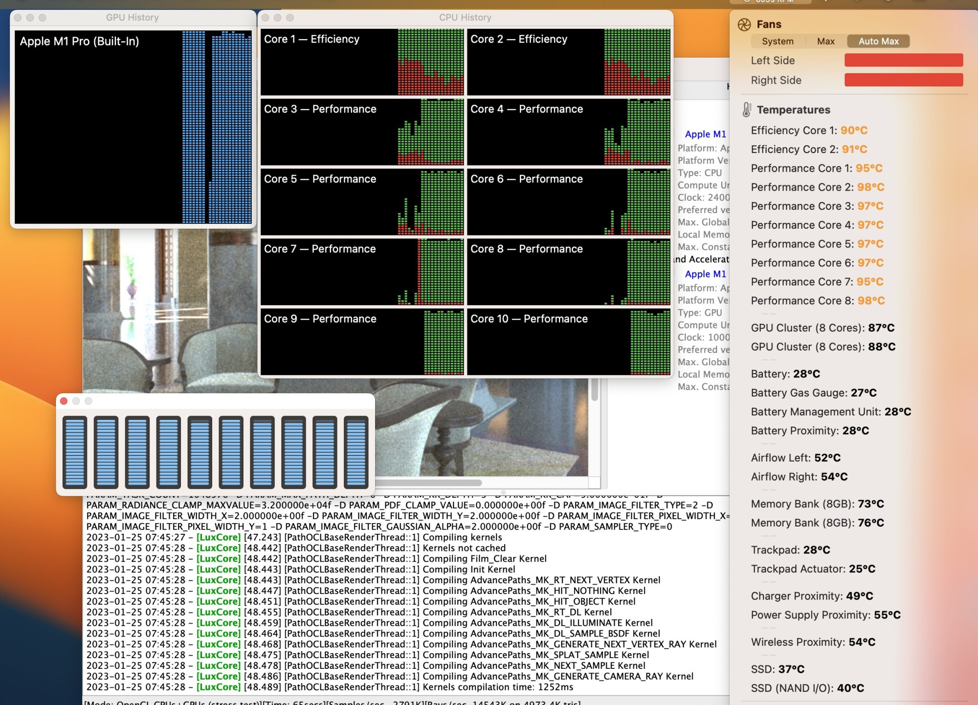Screen dimensions: 978x705
Task: Click the horizontal scrollbar below render
Action: pos(430,483)
